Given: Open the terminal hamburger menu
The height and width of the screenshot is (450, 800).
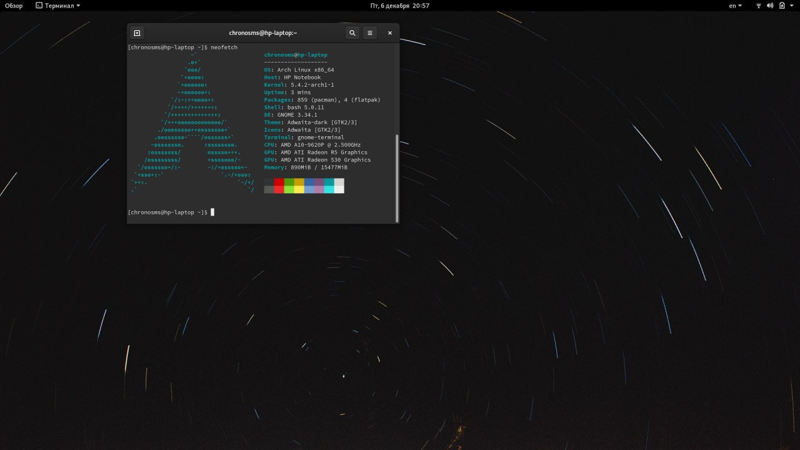Looking at the screenshot, I should tap(370, 33).
